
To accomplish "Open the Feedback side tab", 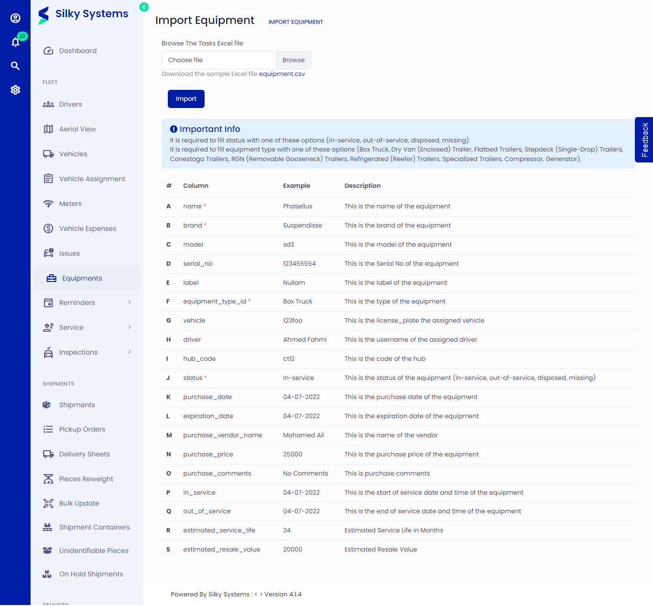I will click(644, 140).
